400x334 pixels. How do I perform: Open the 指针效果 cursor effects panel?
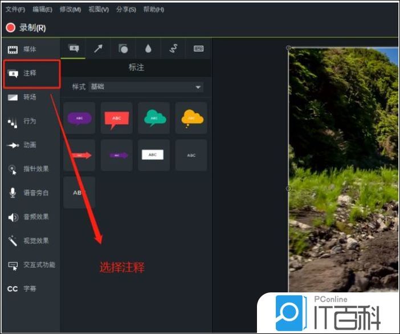coord(31,169)
